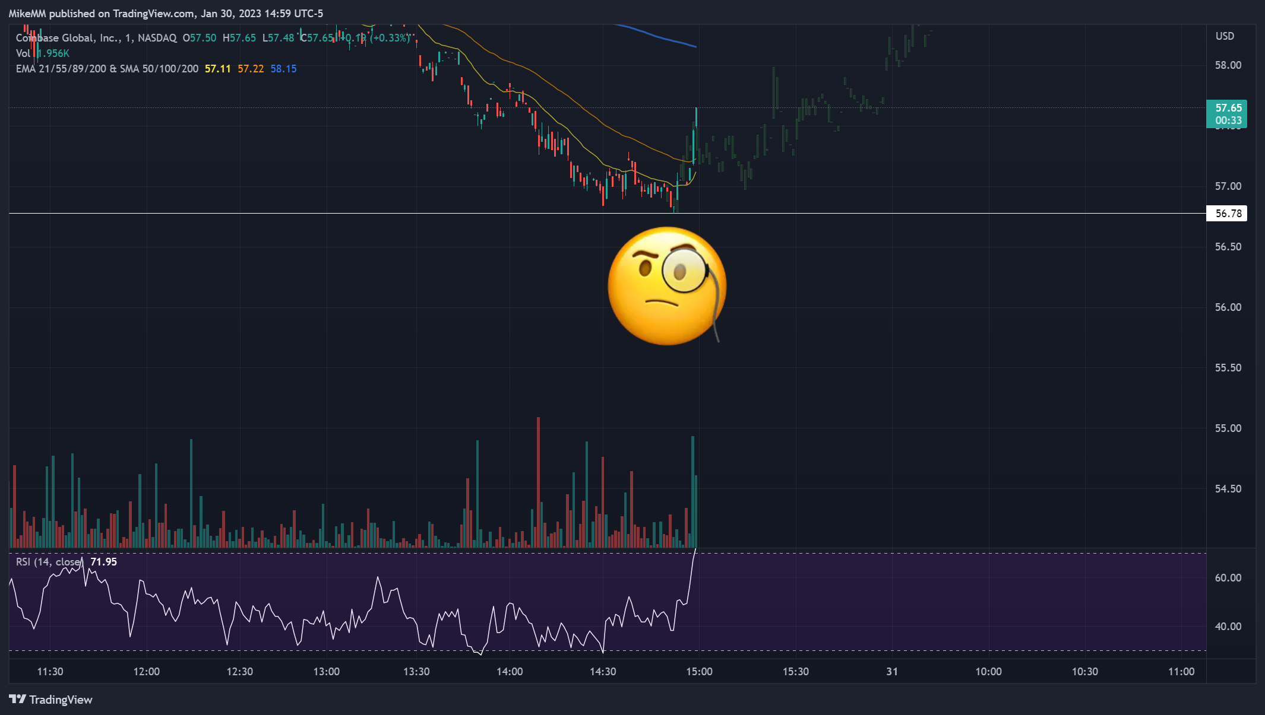This screenshot has height=715, width=1265.
Task: Click the USD currency label on price axis
Action: click(x=1225, y=36)
